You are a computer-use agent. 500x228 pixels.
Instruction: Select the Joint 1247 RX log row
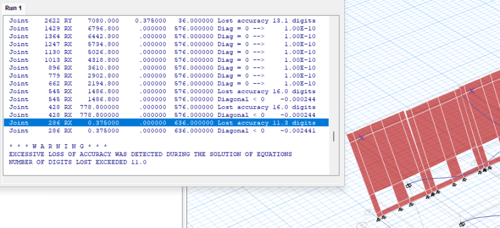pyautogui.click(x=162, y=44)
